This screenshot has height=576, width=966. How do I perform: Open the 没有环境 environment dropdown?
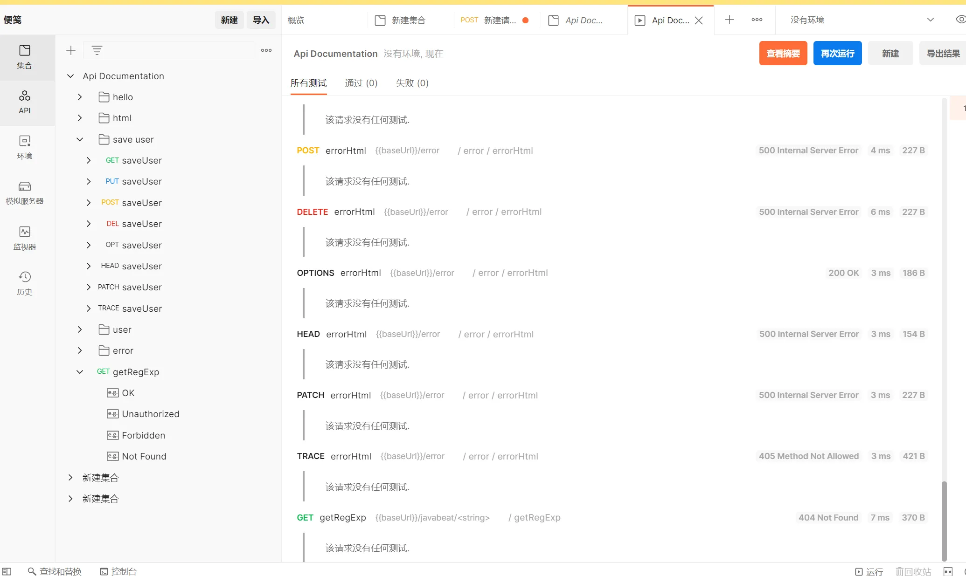(862, 20)
